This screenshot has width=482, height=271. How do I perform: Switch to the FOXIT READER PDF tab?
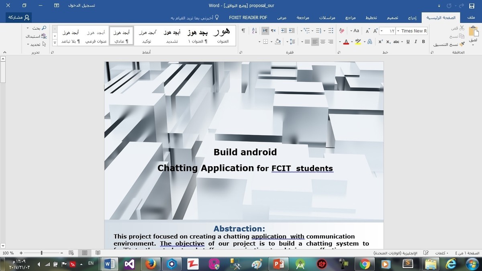click(248, 18)
